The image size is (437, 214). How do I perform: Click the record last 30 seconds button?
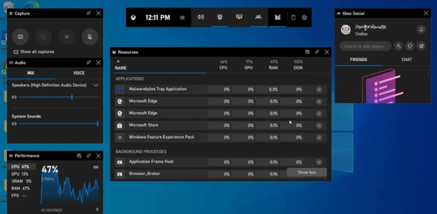44,37
